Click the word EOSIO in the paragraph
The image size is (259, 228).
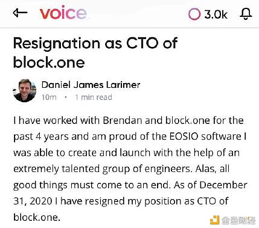point(184,137)
